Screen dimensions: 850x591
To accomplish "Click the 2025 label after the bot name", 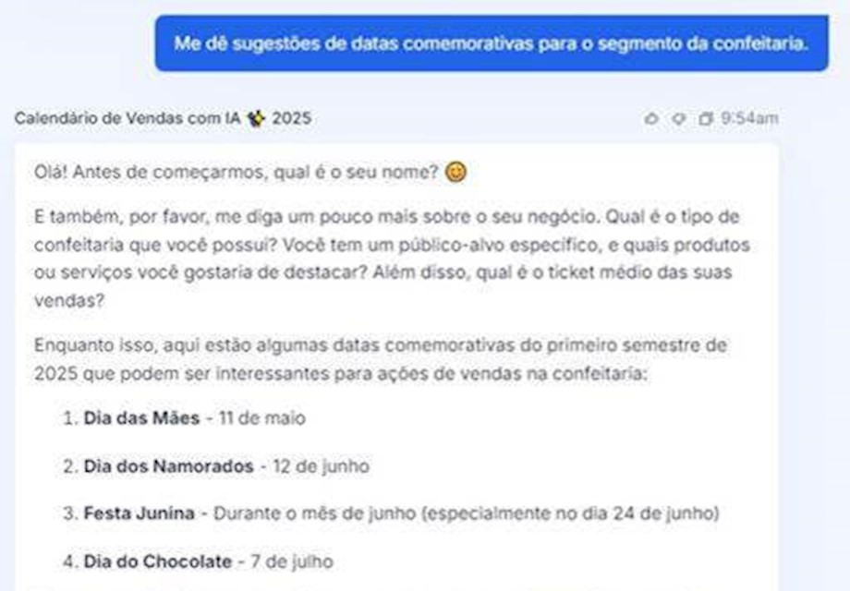I will pos(291,118).
